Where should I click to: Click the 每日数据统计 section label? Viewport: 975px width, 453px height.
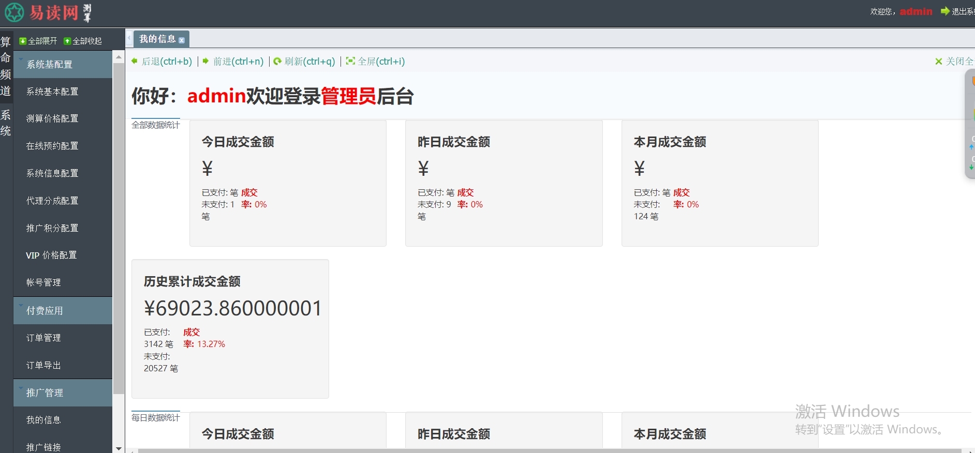[x=156, y=418]
